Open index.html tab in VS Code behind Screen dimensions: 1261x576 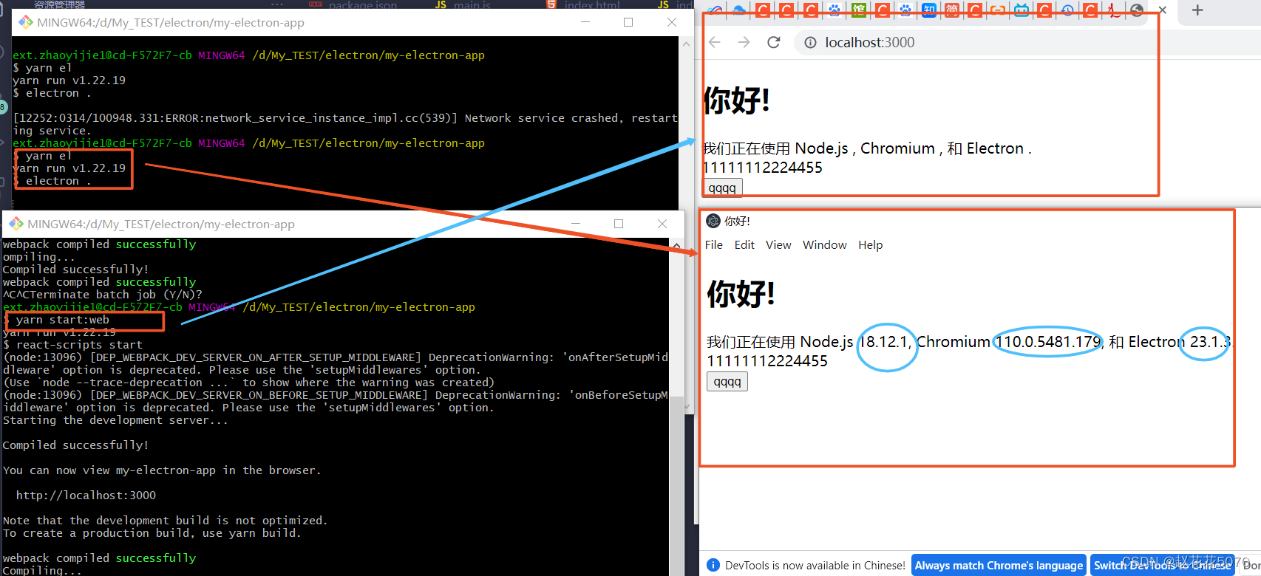pos(592,5)
